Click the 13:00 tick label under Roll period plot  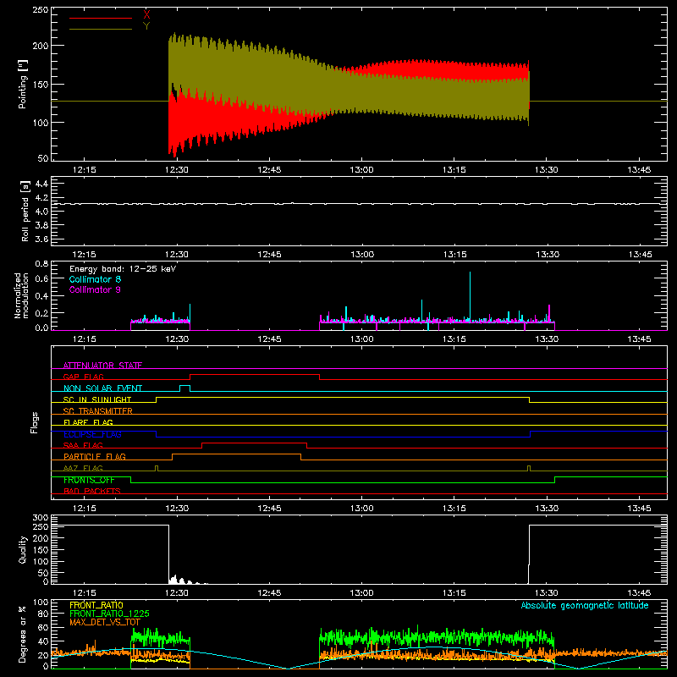click(x=362, y=255)
